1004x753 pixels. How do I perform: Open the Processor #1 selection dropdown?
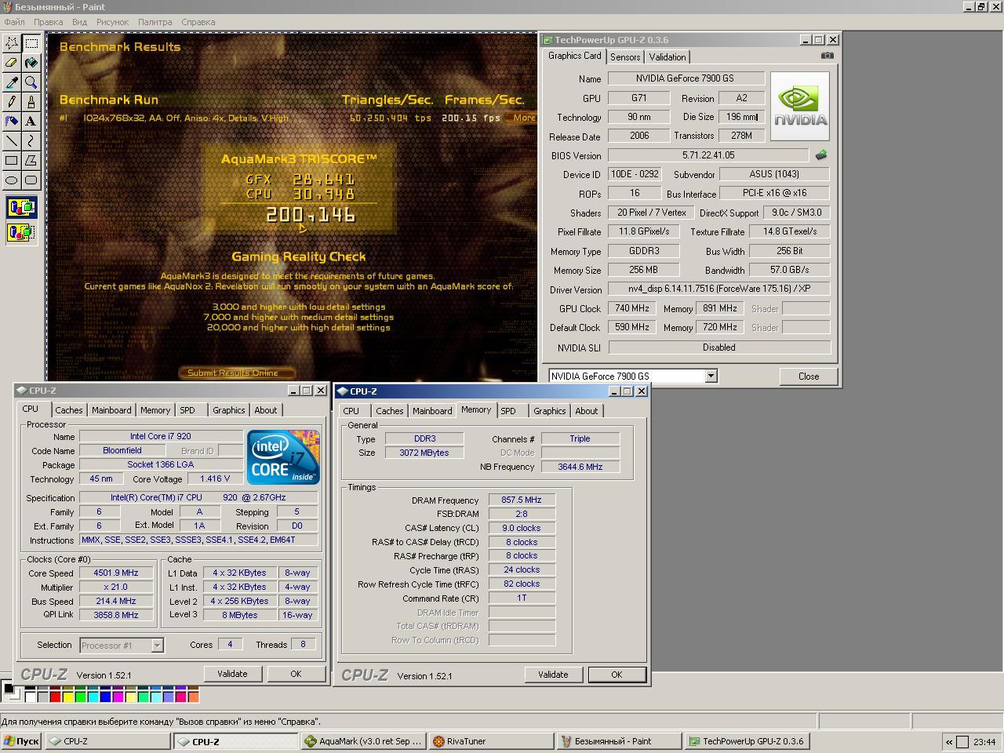tap(157, 646)
